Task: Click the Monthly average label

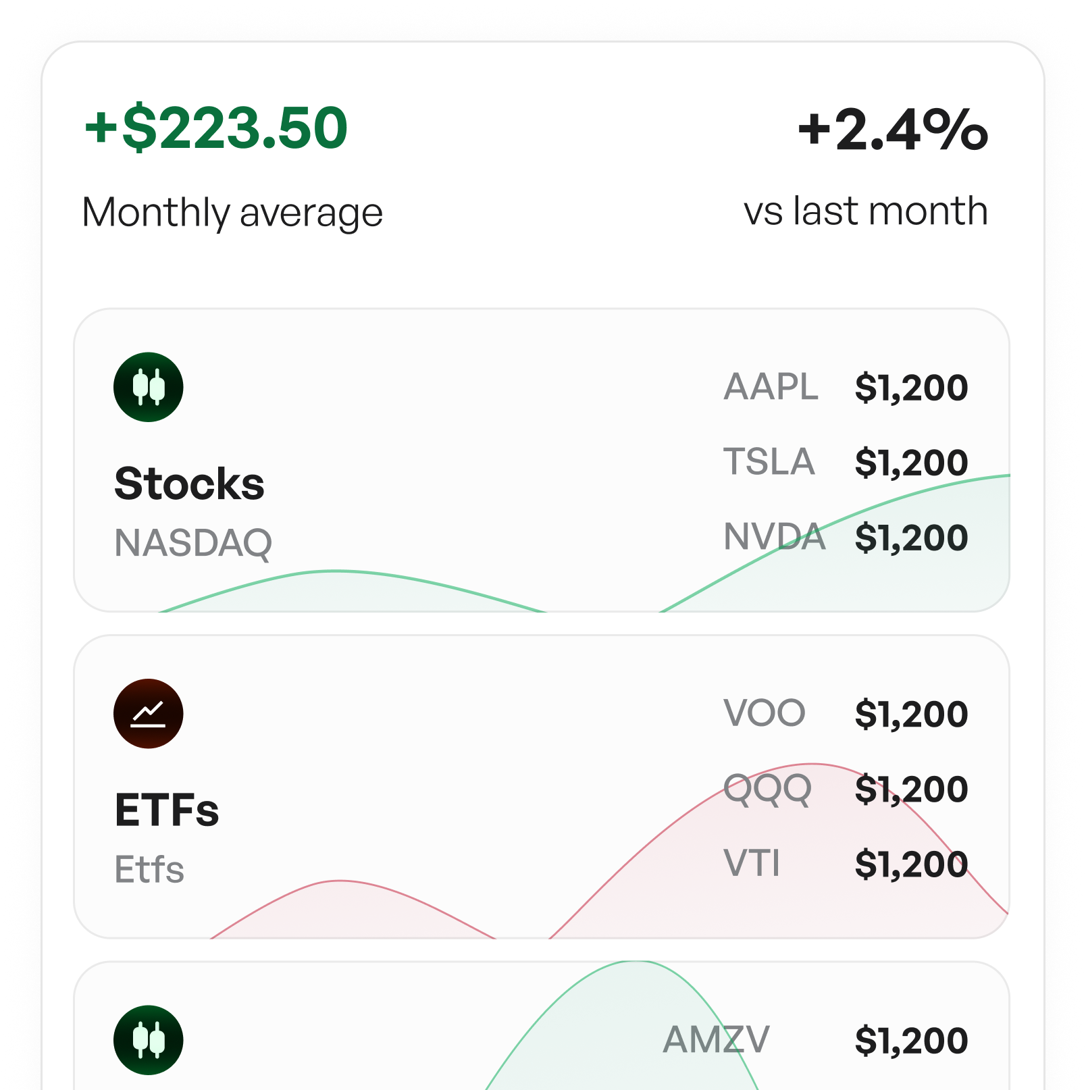Action: 232,213
